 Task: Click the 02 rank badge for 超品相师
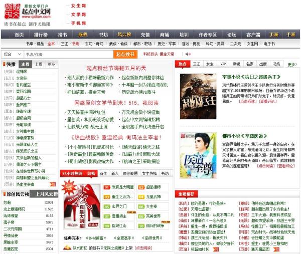[141, 187]
